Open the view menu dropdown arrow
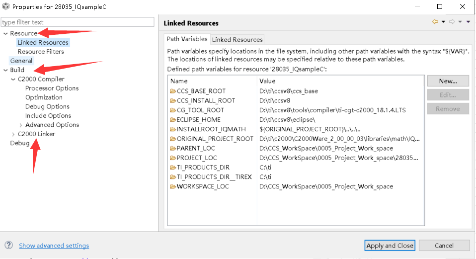The width and height of the screenshot is (476, 259). click(x=468, y=22)
